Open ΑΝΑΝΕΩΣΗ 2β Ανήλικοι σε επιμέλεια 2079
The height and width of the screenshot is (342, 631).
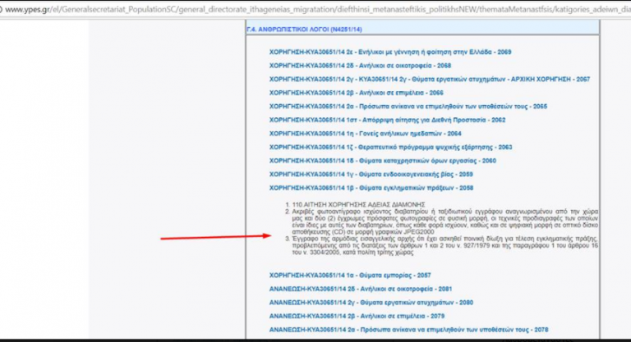point(356,316)
